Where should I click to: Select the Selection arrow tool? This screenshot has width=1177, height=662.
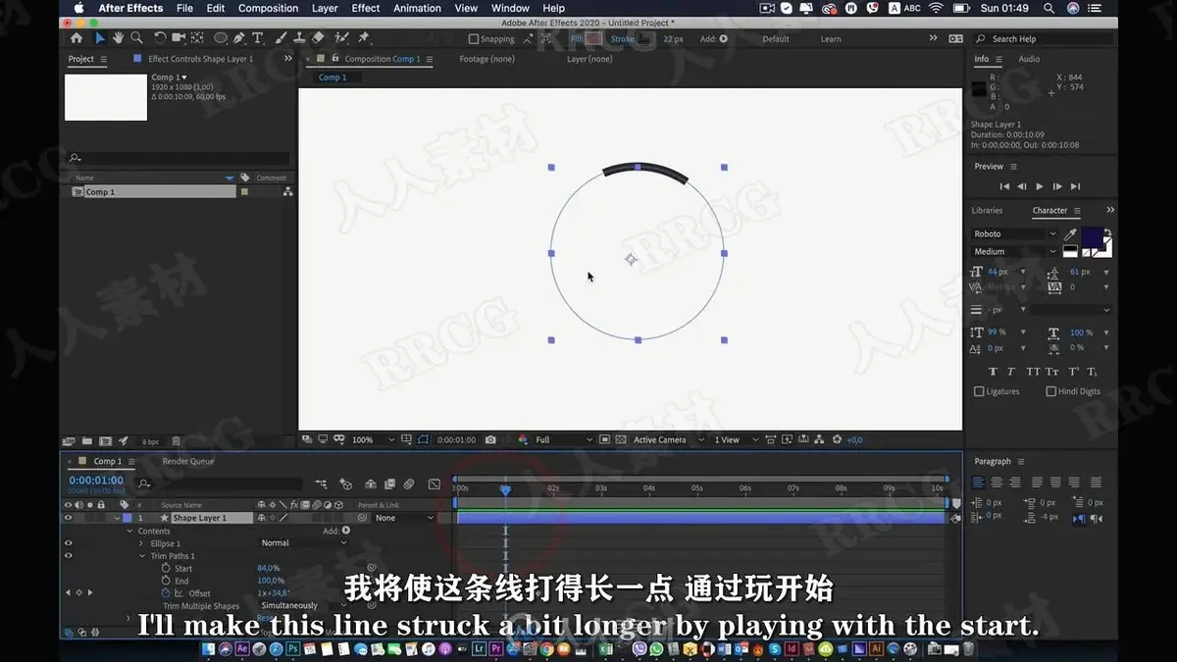point(99,38)
